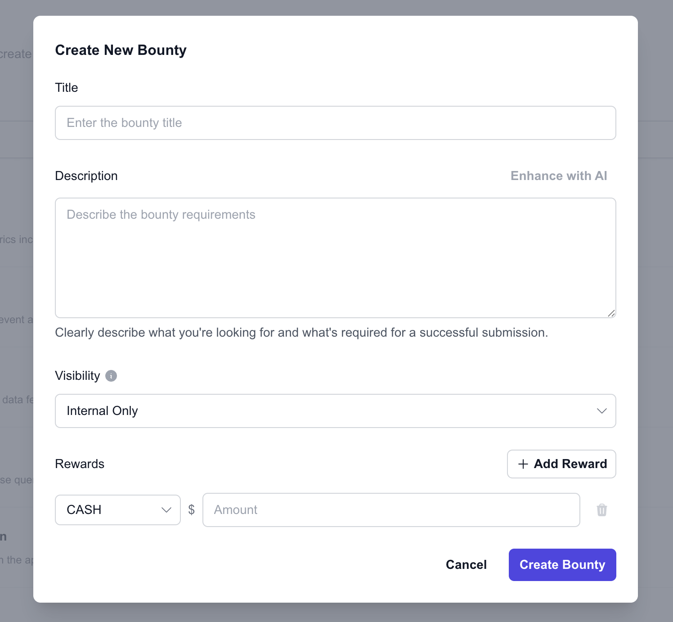
Task: Click the Title field label
Action: 67,88
